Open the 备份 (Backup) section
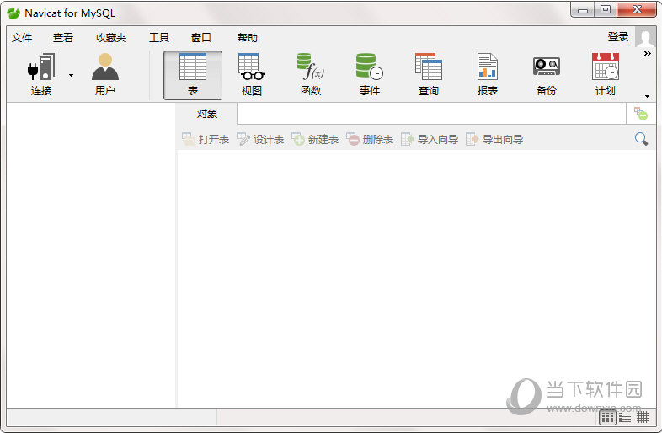Screen dimensions: 662x433 pos(547,74)
